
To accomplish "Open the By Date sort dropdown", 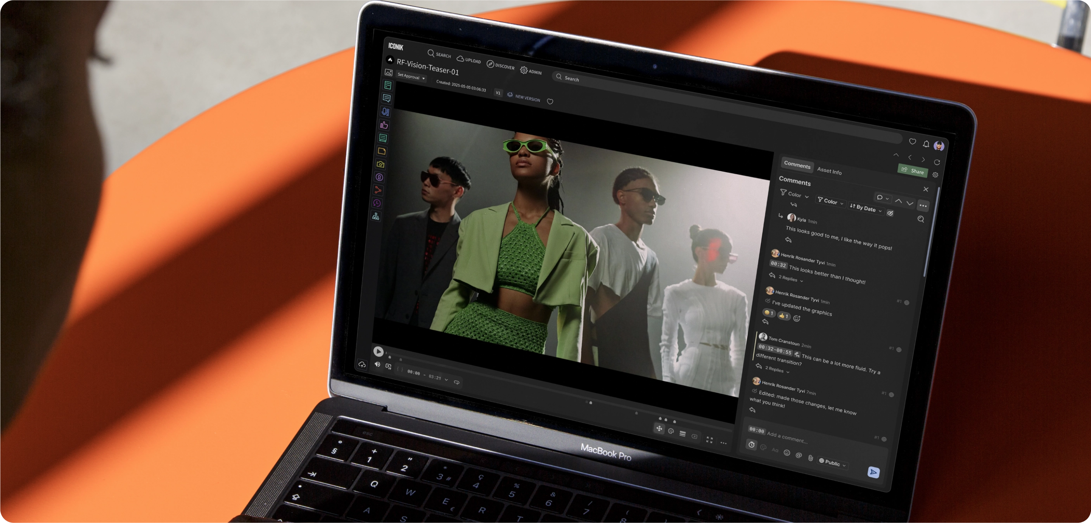I will click(866, 208).
